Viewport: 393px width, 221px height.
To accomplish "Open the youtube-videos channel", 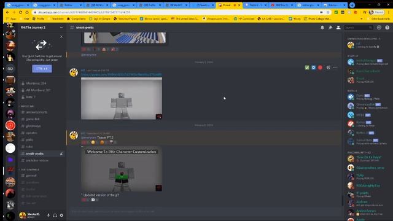I will (37, 160).
